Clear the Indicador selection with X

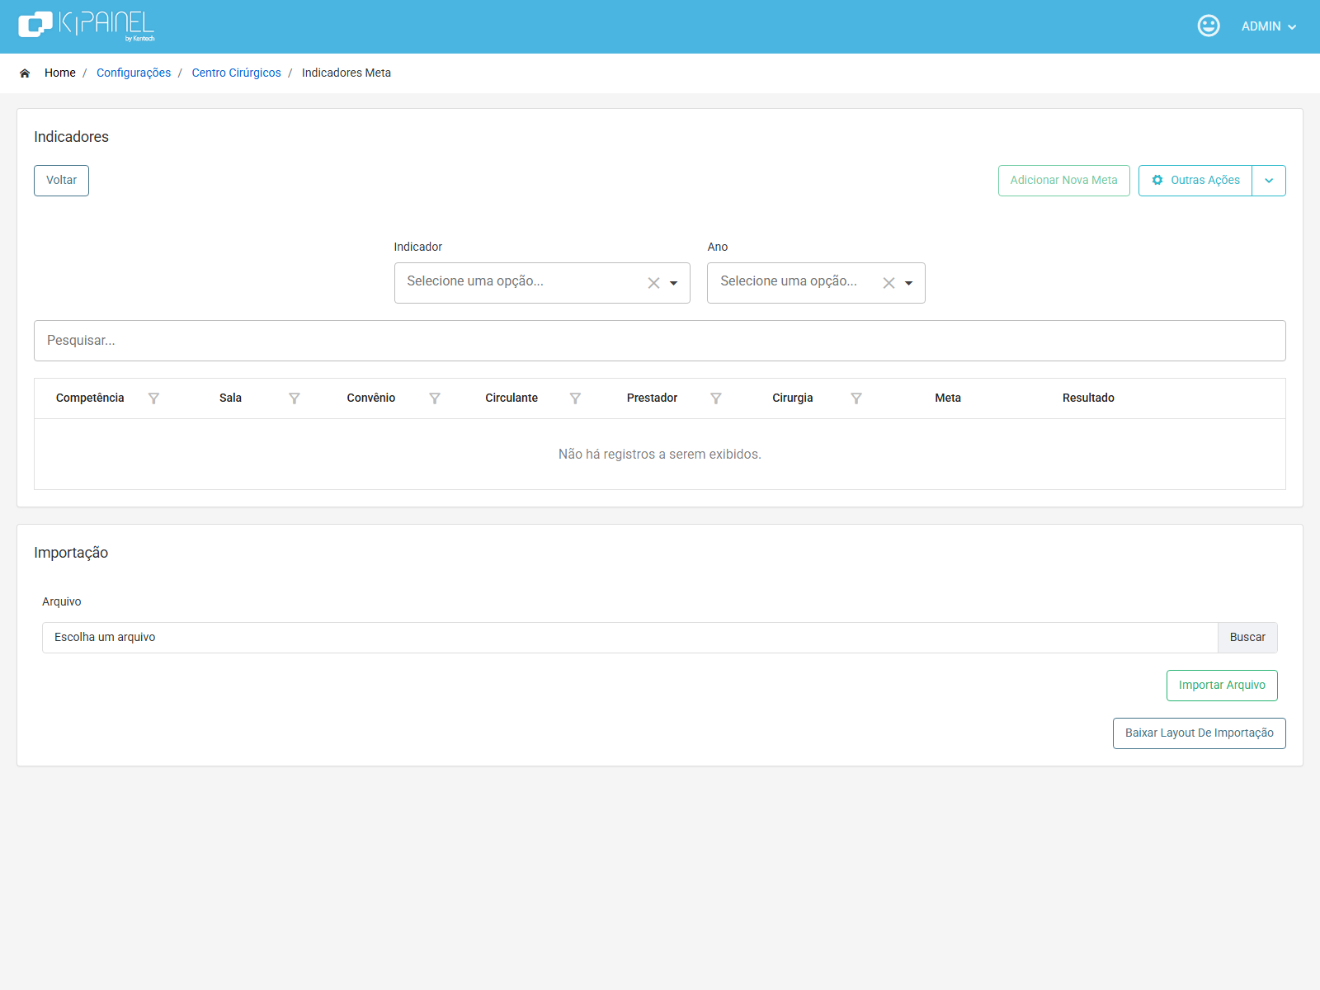tap(653, 283)
